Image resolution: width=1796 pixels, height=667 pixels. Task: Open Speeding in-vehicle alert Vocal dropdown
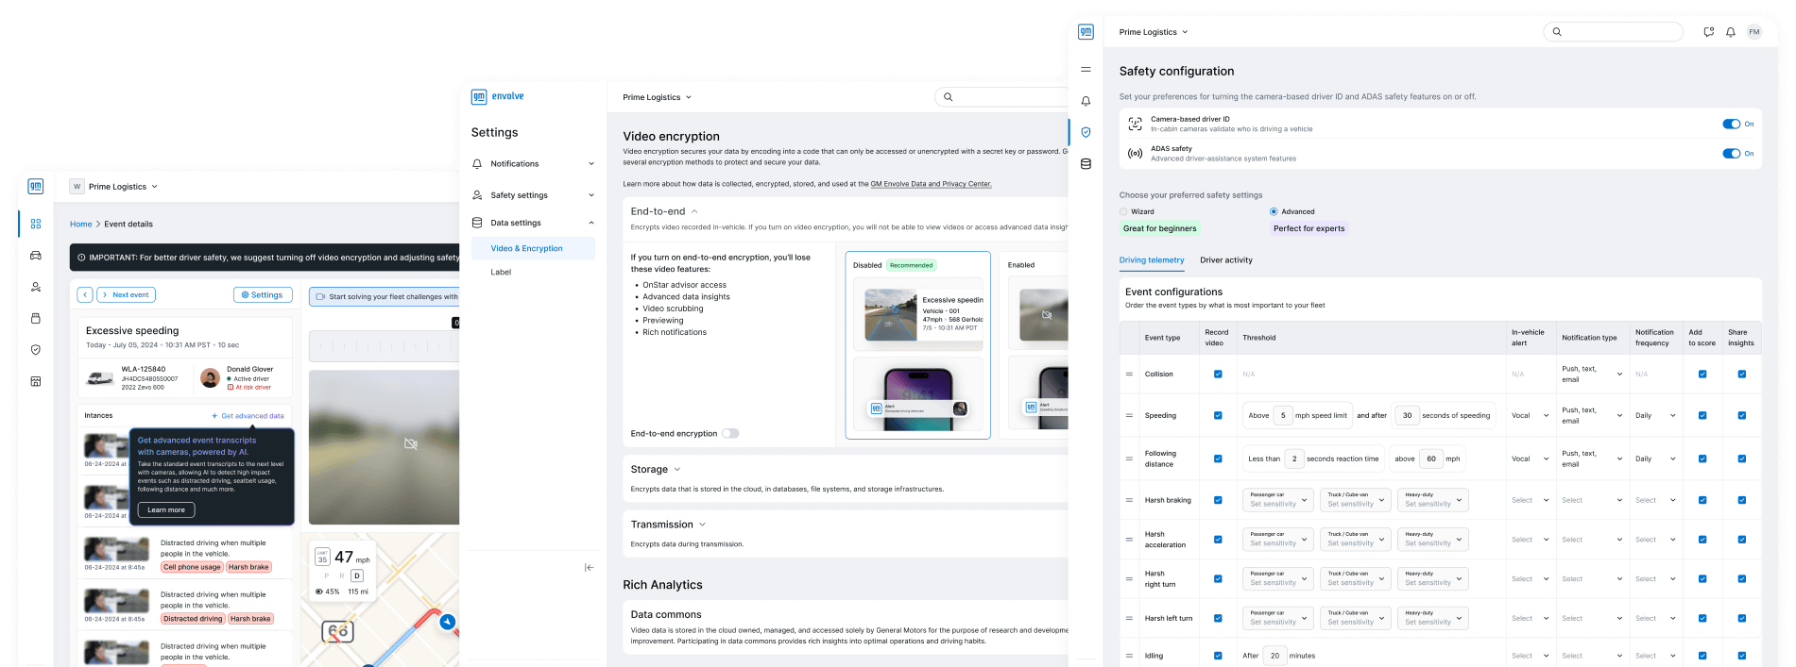click(x=1530, y=415)
